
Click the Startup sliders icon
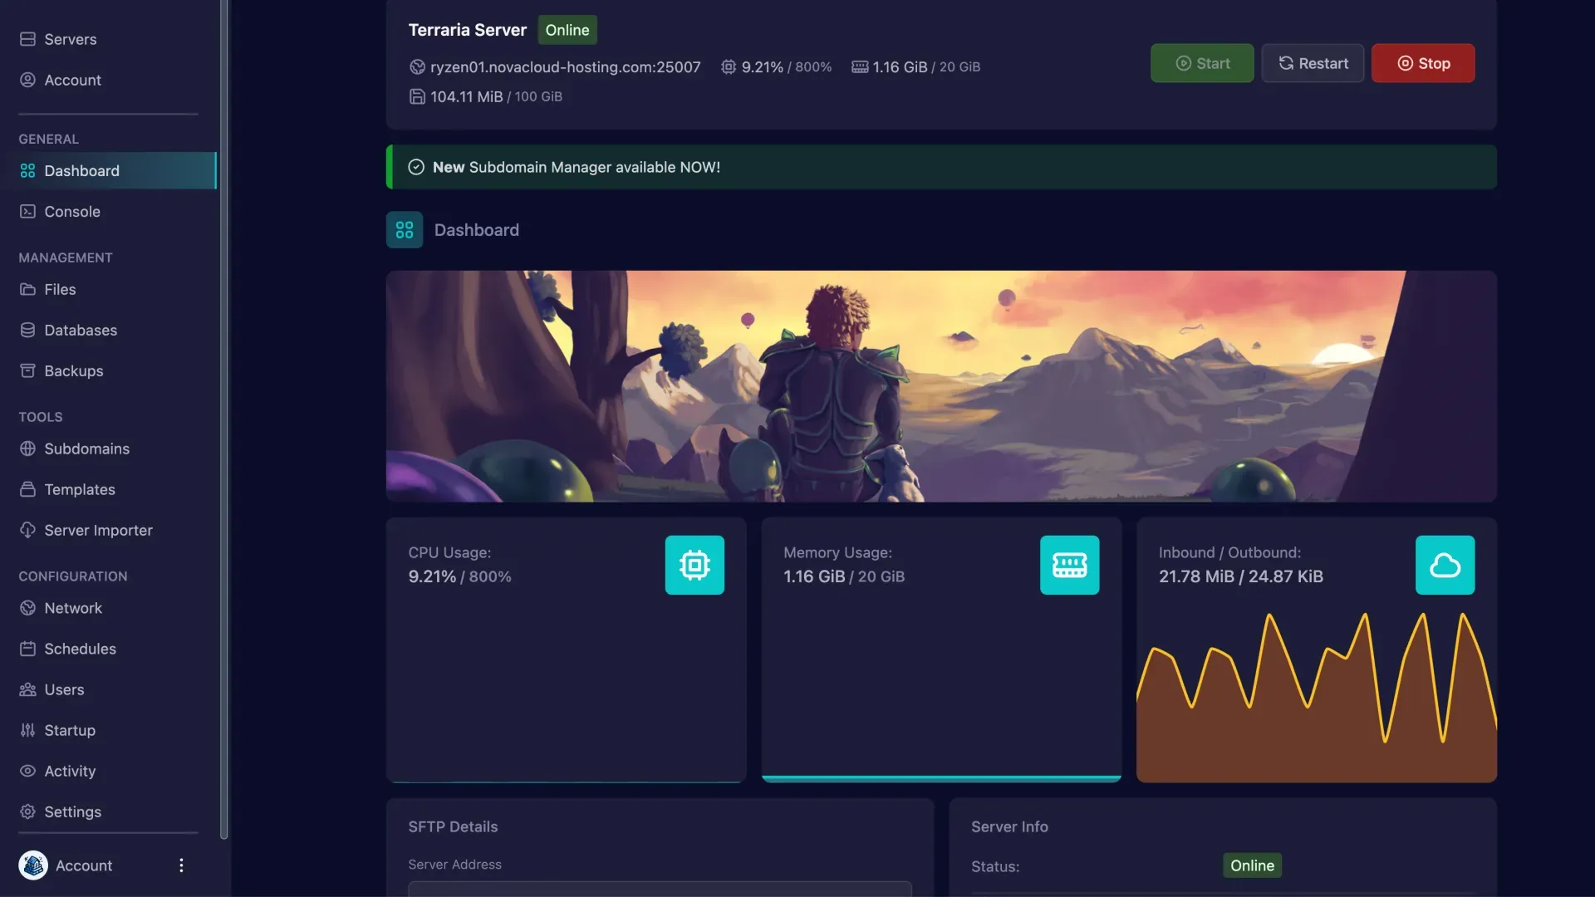coord(27,730)
